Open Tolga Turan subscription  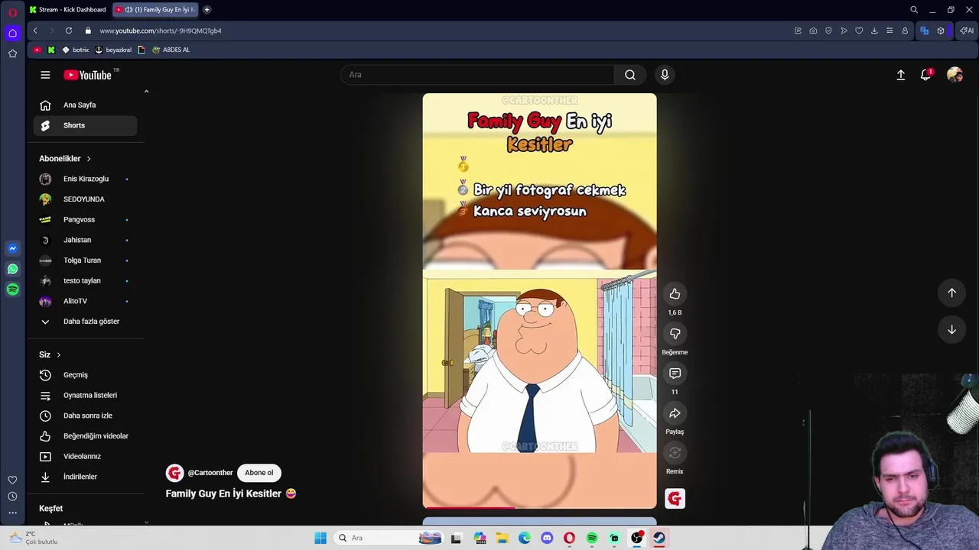pyautogui.click(x=85, y=260)
